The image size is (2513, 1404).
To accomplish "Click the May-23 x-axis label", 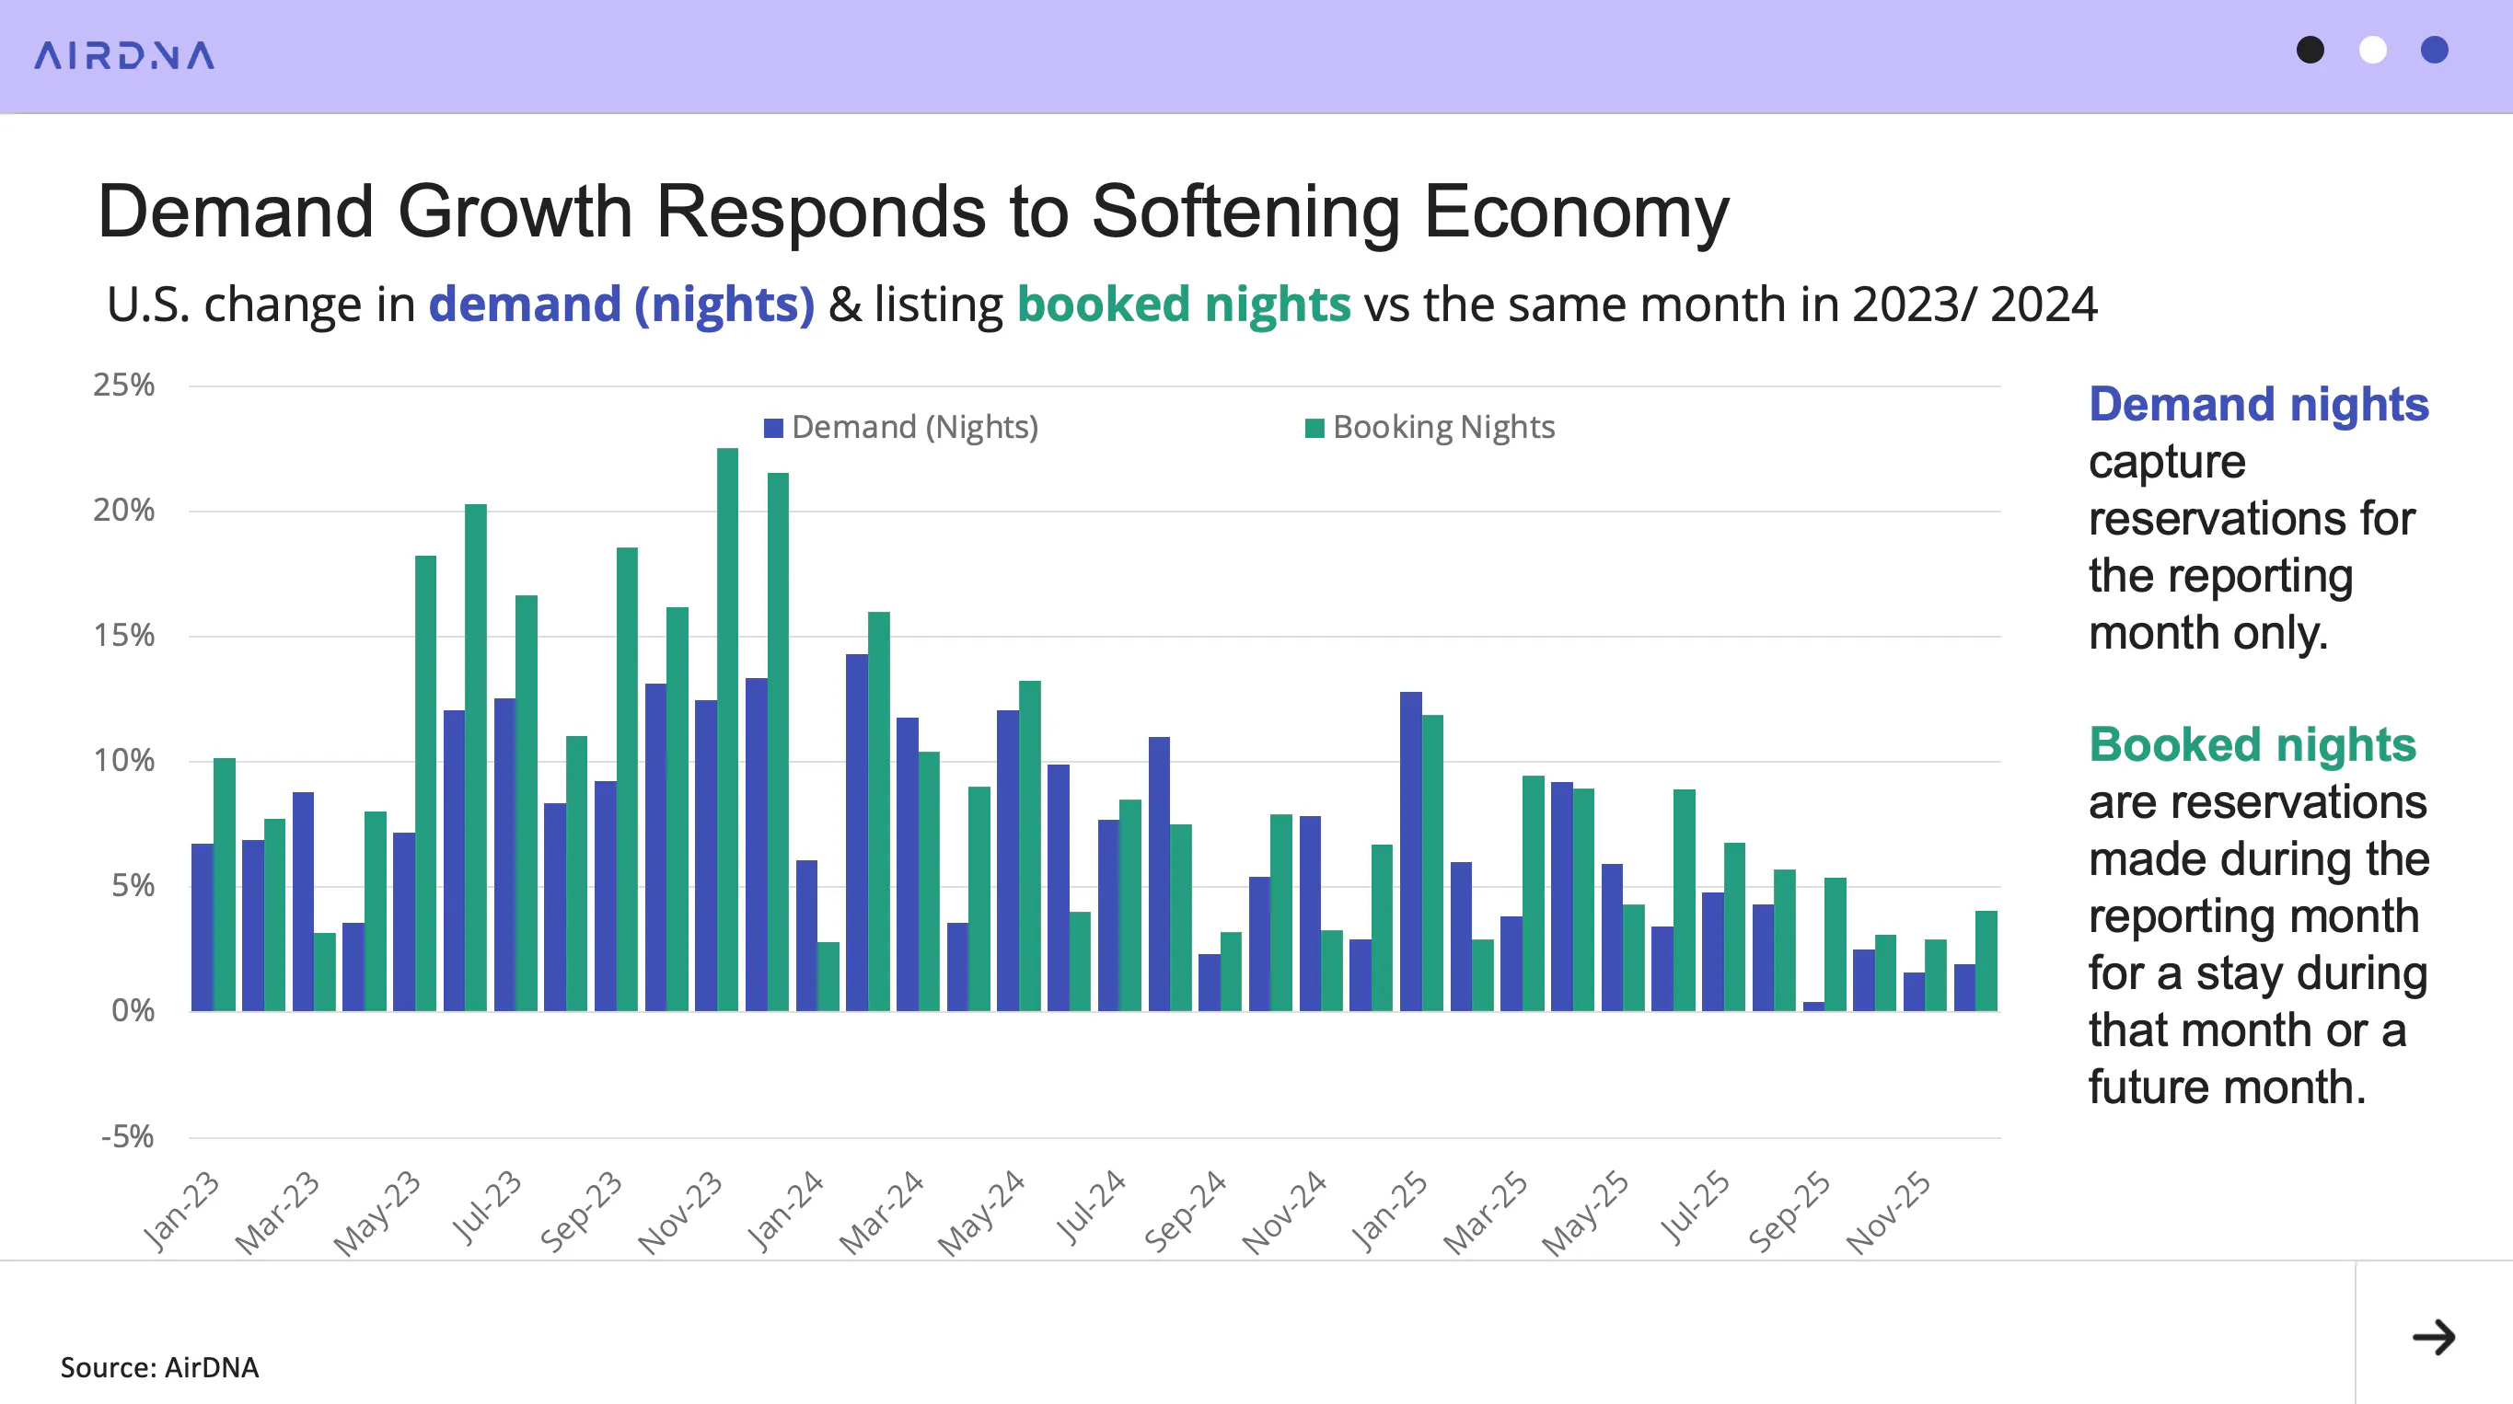I will (x=376, y=1213).
